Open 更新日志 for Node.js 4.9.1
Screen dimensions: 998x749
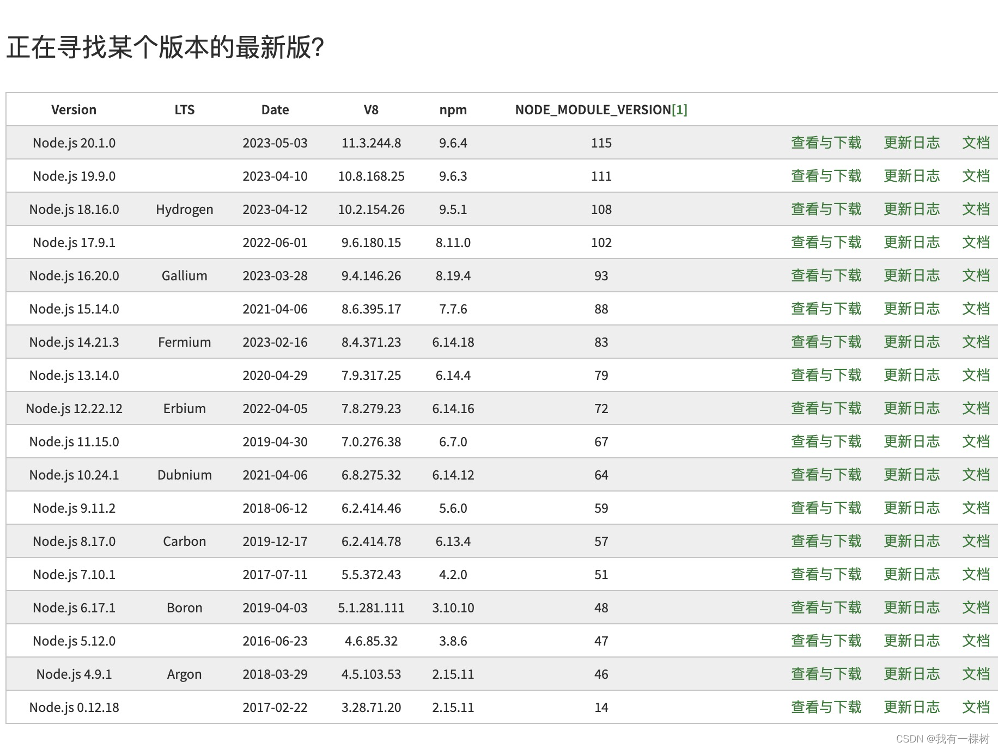(x=912, y=674)
